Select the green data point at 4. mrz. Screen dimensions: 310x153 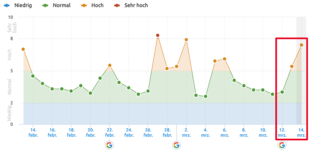pyautogui.click(x=206, y=96)
